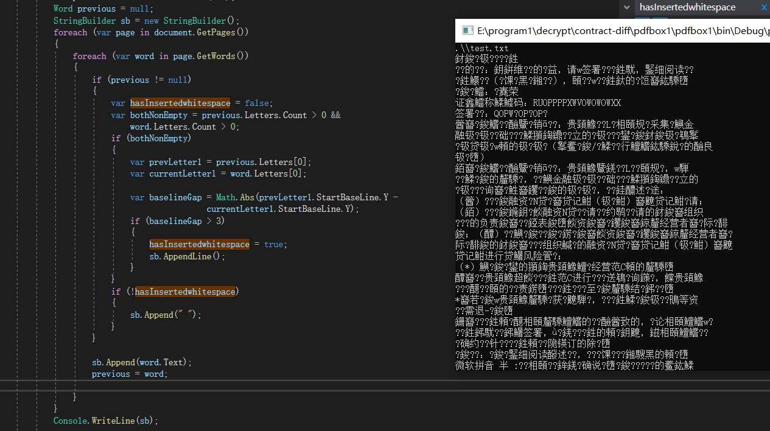
Task: Click 'var prevLetter1 = previous.Letters[0];' line
Action: click(x=220, y=162)
